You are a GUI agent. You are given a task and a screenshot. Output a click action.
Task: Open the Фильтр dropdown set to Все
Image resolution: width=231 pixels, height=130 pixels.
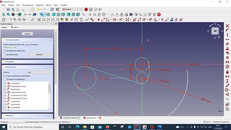39,72
